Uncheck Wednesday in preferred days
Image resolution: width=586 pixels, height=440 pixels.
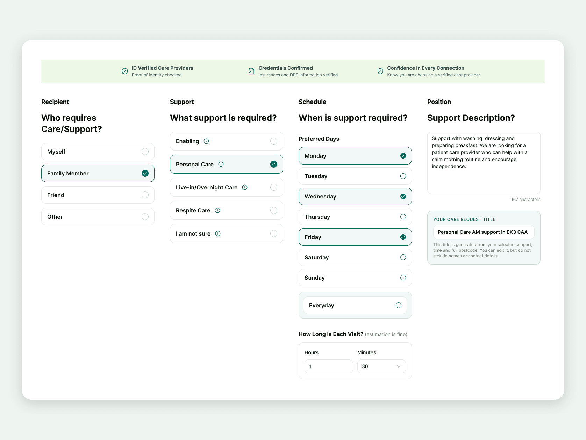355,196
